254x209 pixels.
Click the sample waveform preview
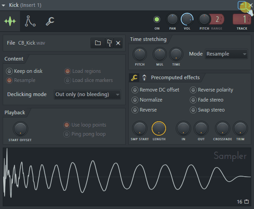(x=127, y=177)
